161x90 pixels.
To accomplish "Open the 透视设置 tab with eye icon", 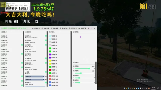I will point(36,28).
